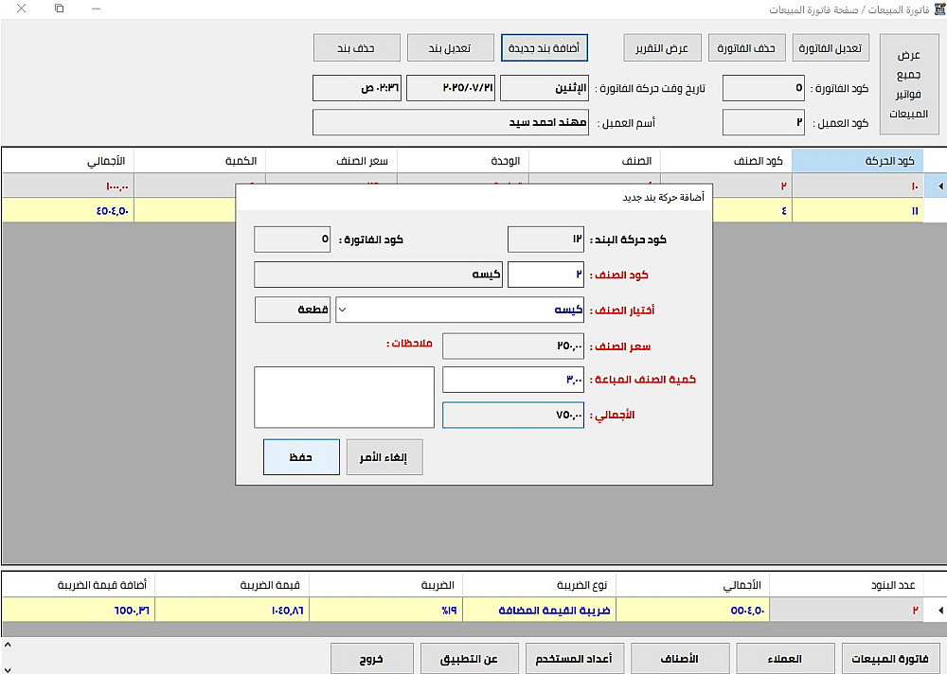Open فاتورة المبيعات from bottom navigation
Image resolution: width=947 pixels, height=674 pixels.
[x=890, y=658]
